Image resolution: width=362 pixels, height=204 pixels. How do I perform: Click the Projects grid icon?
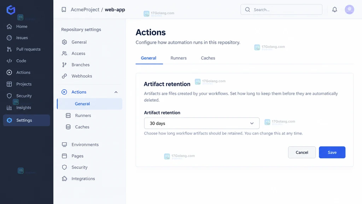pyautogui.click(x=9, y=84)
